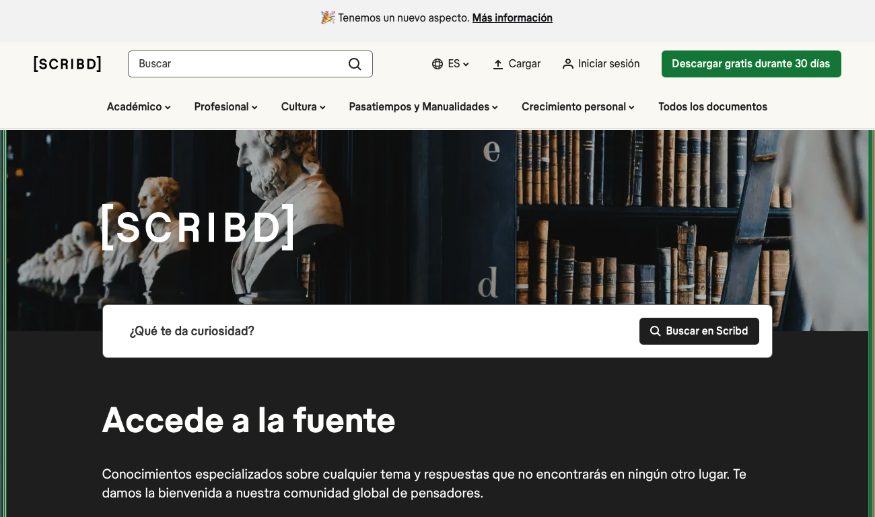The image size is (875, 517).
Task: Open Pasatiempos y Manualidades menu
Action: (423, 107)
